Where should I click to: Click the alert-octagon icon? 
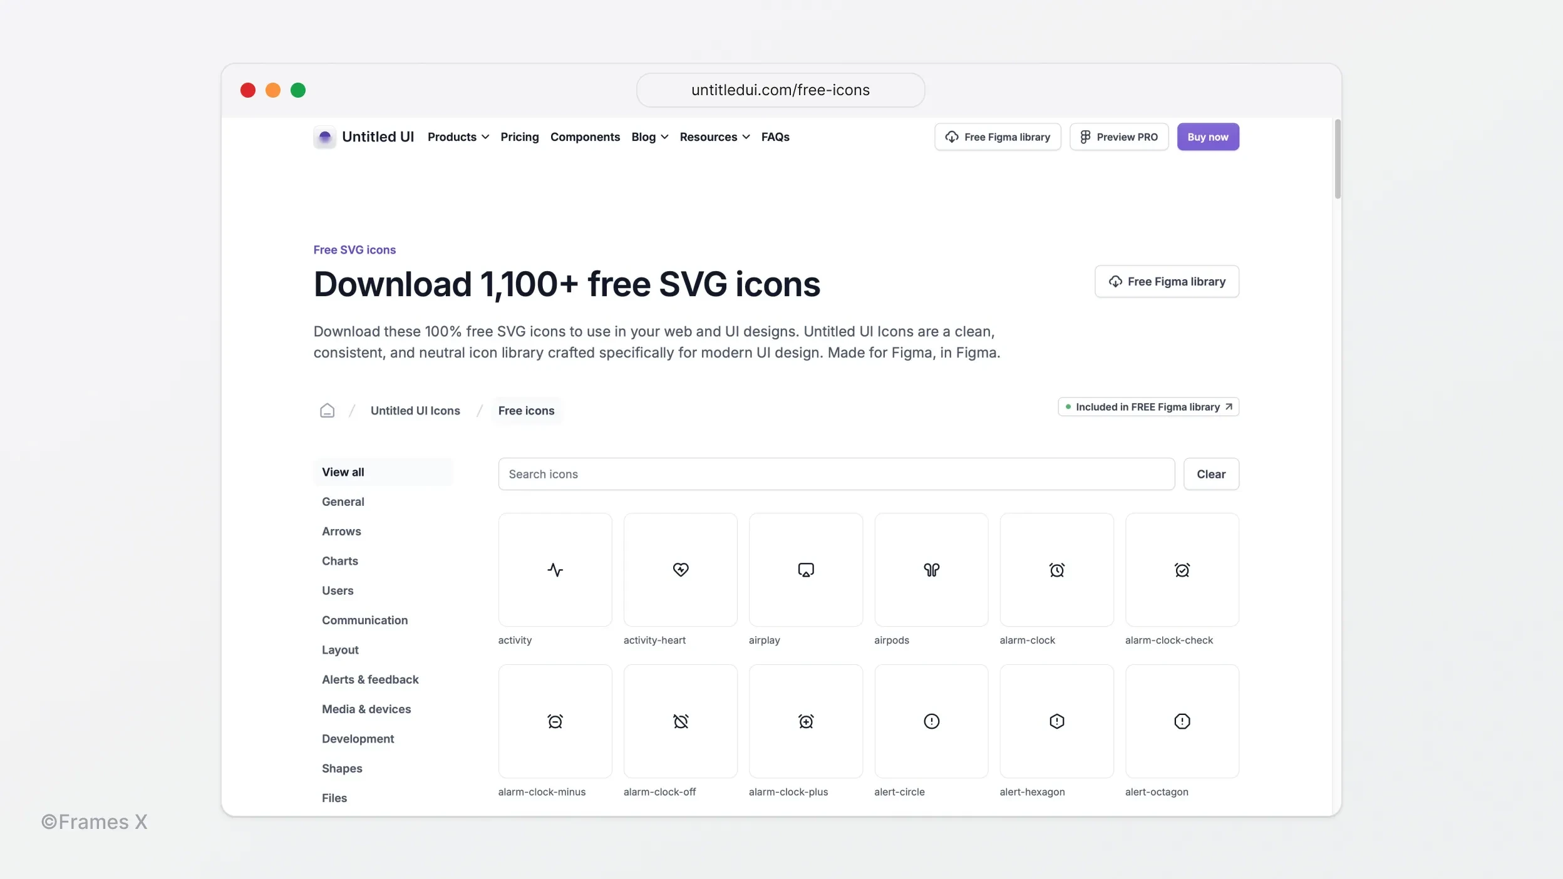coord(1182,720)
